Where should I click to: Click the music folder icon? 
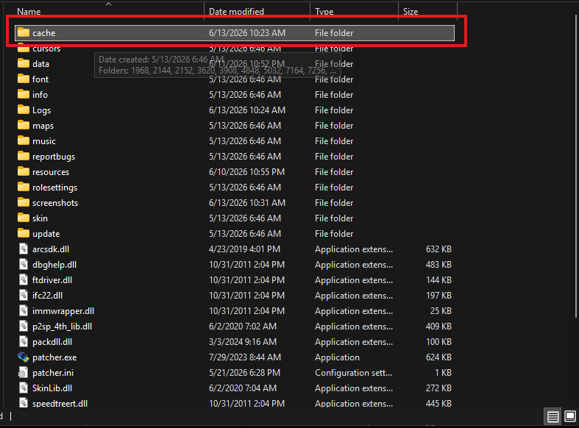coord(24,141)
